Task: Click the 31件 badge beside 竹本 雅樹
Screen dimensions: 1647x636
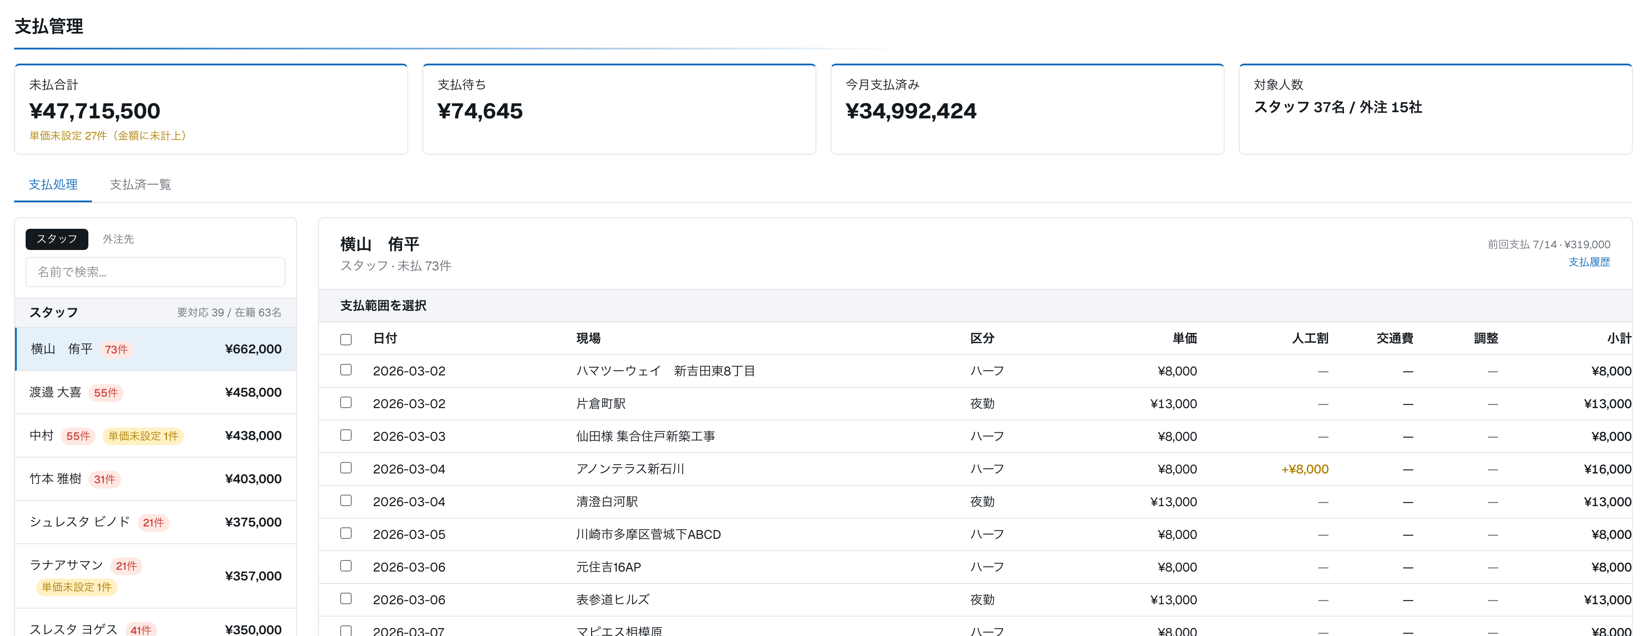Action: (105, 479)
